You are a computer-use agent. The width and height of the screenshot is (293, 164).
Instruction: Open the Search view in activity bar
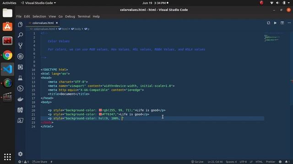click(x=20, y=35)
